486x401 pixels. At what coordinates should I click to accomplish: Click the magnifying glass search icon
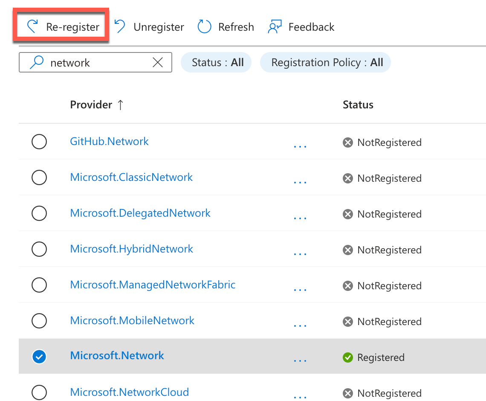(x=37, y=63)
